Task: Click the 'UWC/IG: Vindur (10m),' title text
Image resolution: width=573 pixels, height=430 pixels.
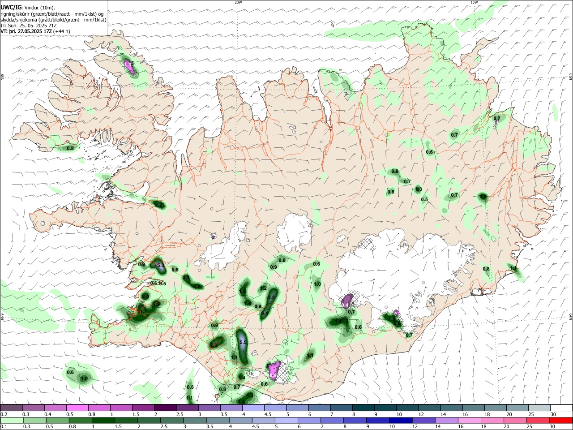Action: (27, 8)
